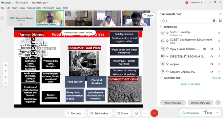Open the File menu
The width and height of the screenshot is (223, 118).
pyautogui.click(x=3, y=8)
